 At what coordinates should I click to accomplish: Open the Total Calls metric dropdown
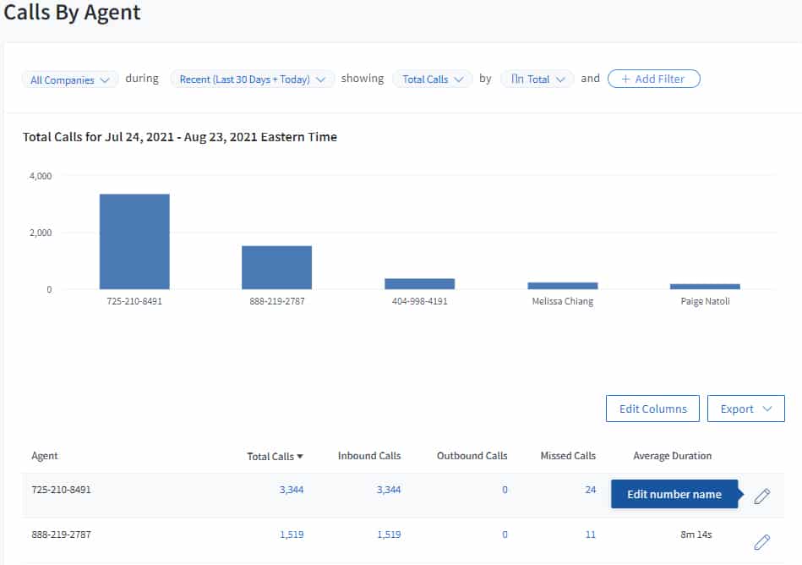(x=432, y=80)
